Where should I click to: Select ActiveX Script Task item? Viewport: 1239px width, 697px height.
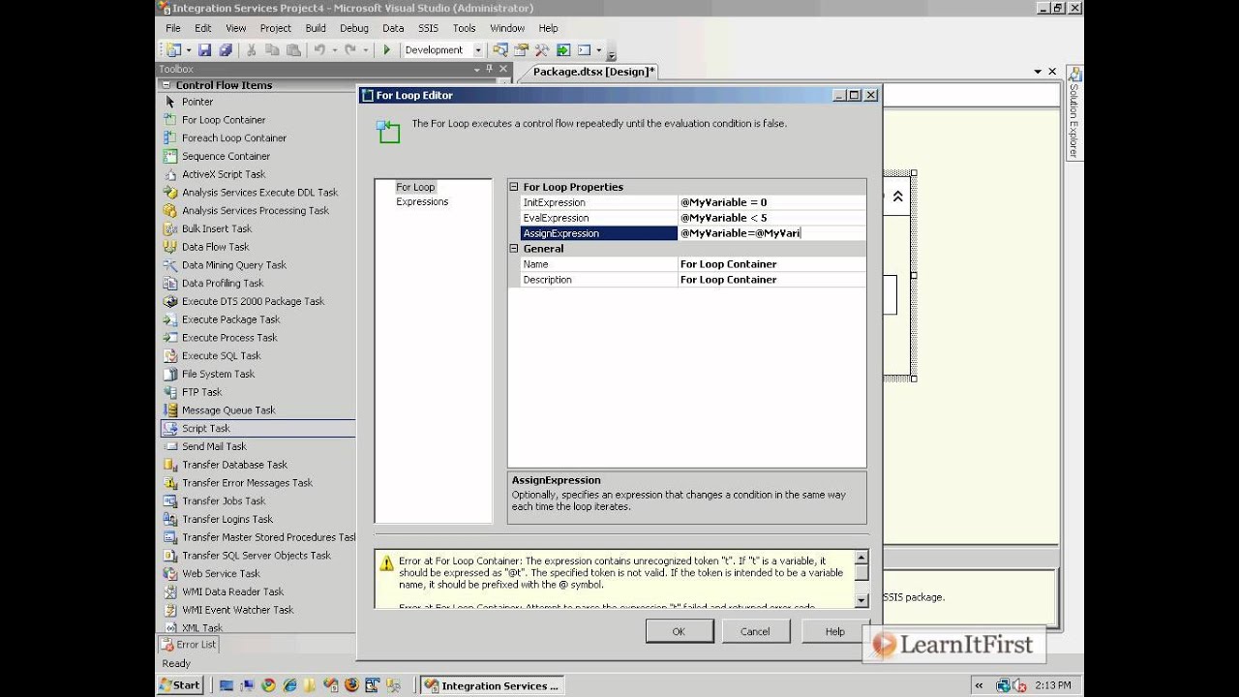pos(224,174)
